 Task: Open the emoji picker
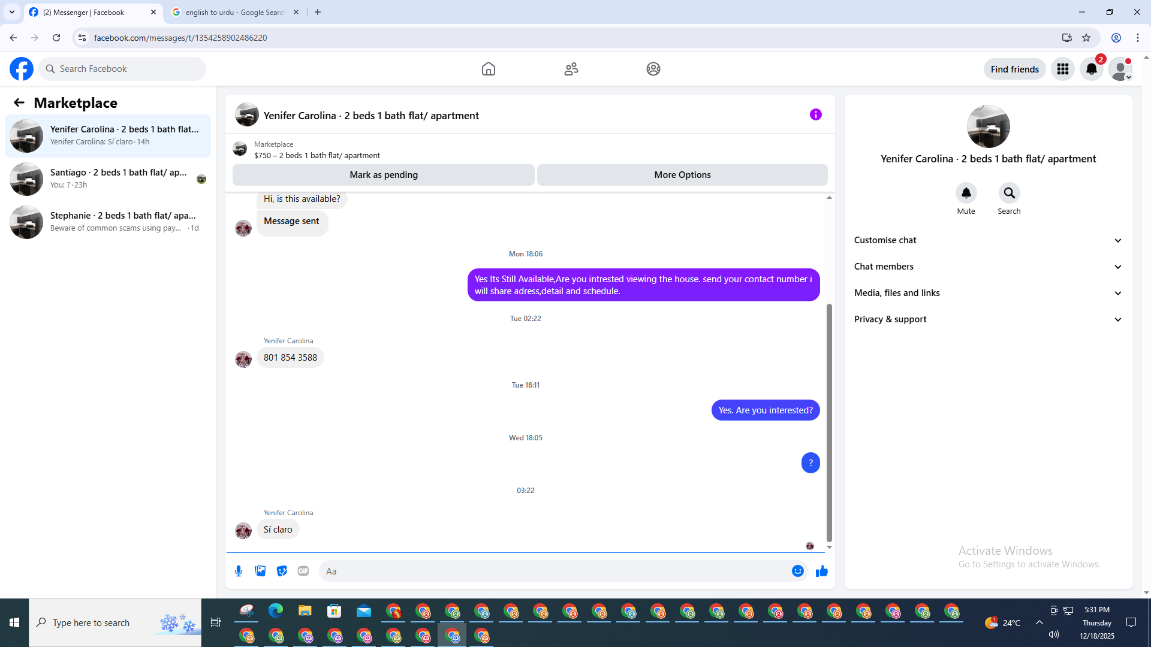tap(798, 571)
